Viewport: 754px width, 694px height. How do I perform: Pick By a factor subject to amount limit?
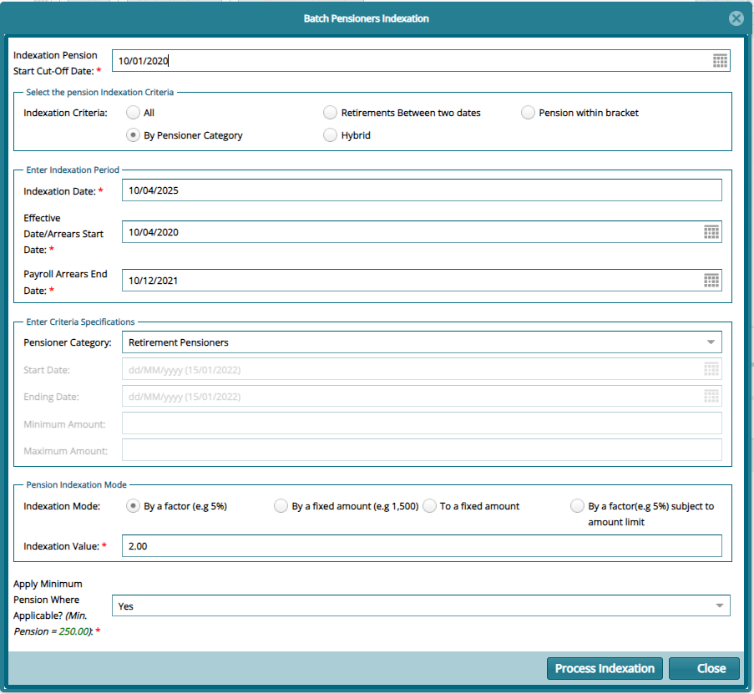point(577,505)
